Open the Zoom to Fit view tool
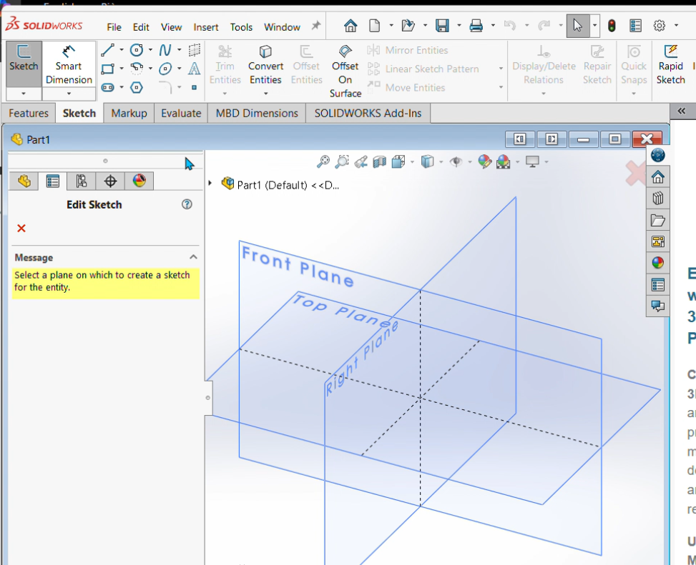The height and width of the screenshot is (565, 696). (x=324, y=162)
